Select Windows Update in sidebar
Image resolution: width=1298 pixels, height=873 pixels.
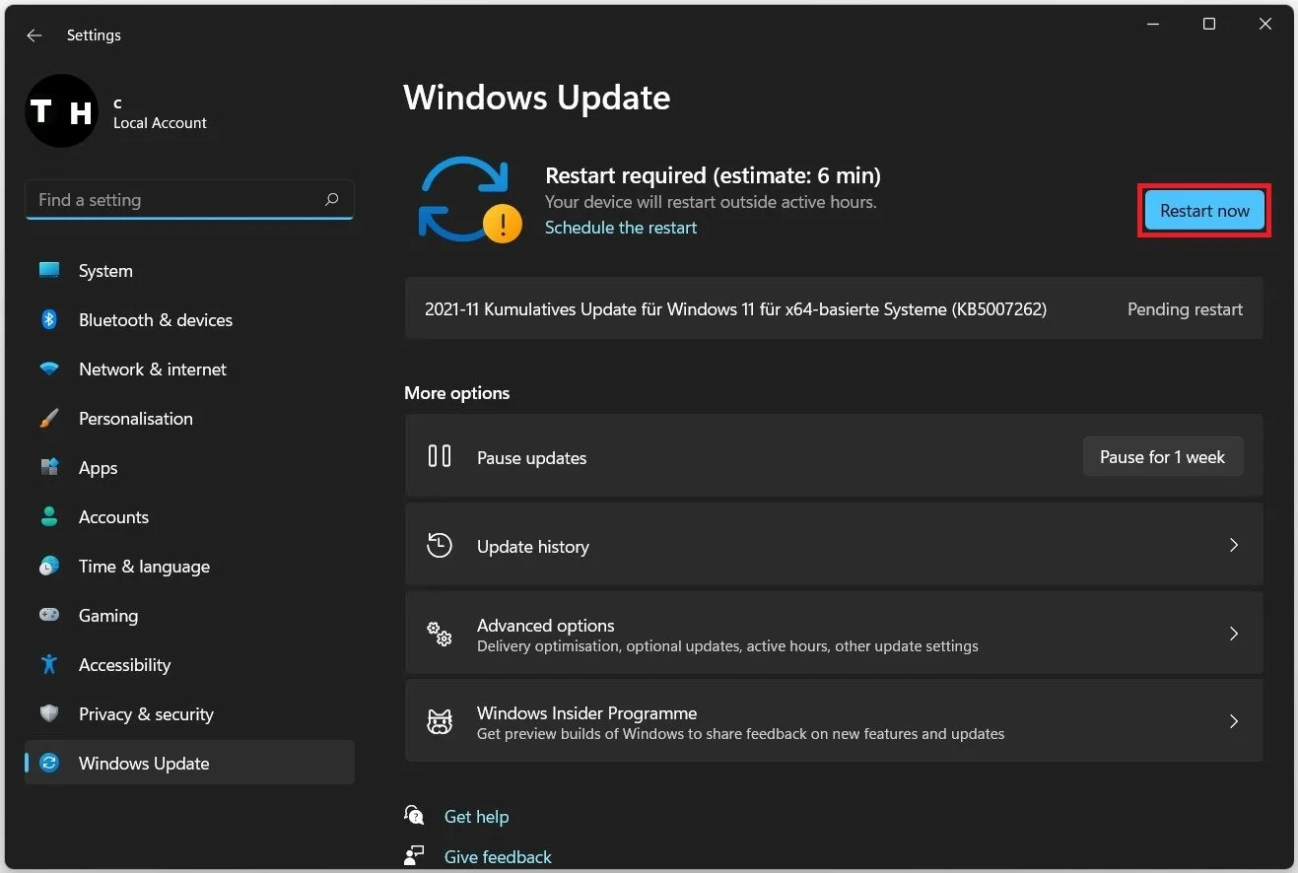[189, 764]
